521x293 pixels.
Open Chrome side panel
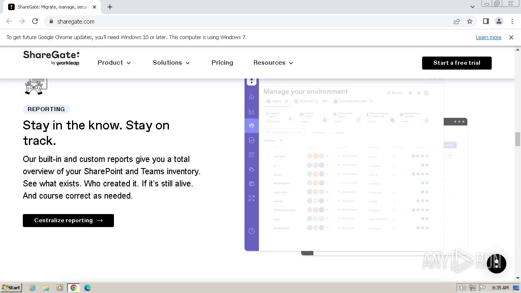486,21
